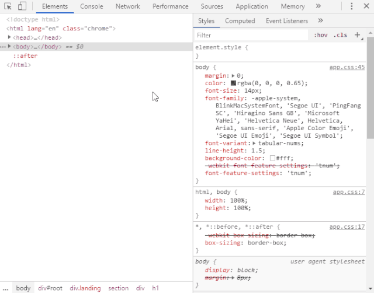Show more Styles sidebar tabs chevron
The image size is (374, 293).
tap(320, 20)
